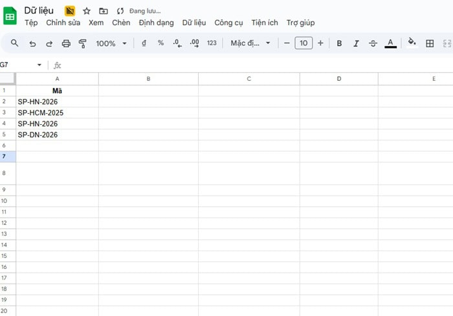Image resolution: width=453 pixels, height=316 pixels.
Task: Open the borders grid tool
Action: 430,43
